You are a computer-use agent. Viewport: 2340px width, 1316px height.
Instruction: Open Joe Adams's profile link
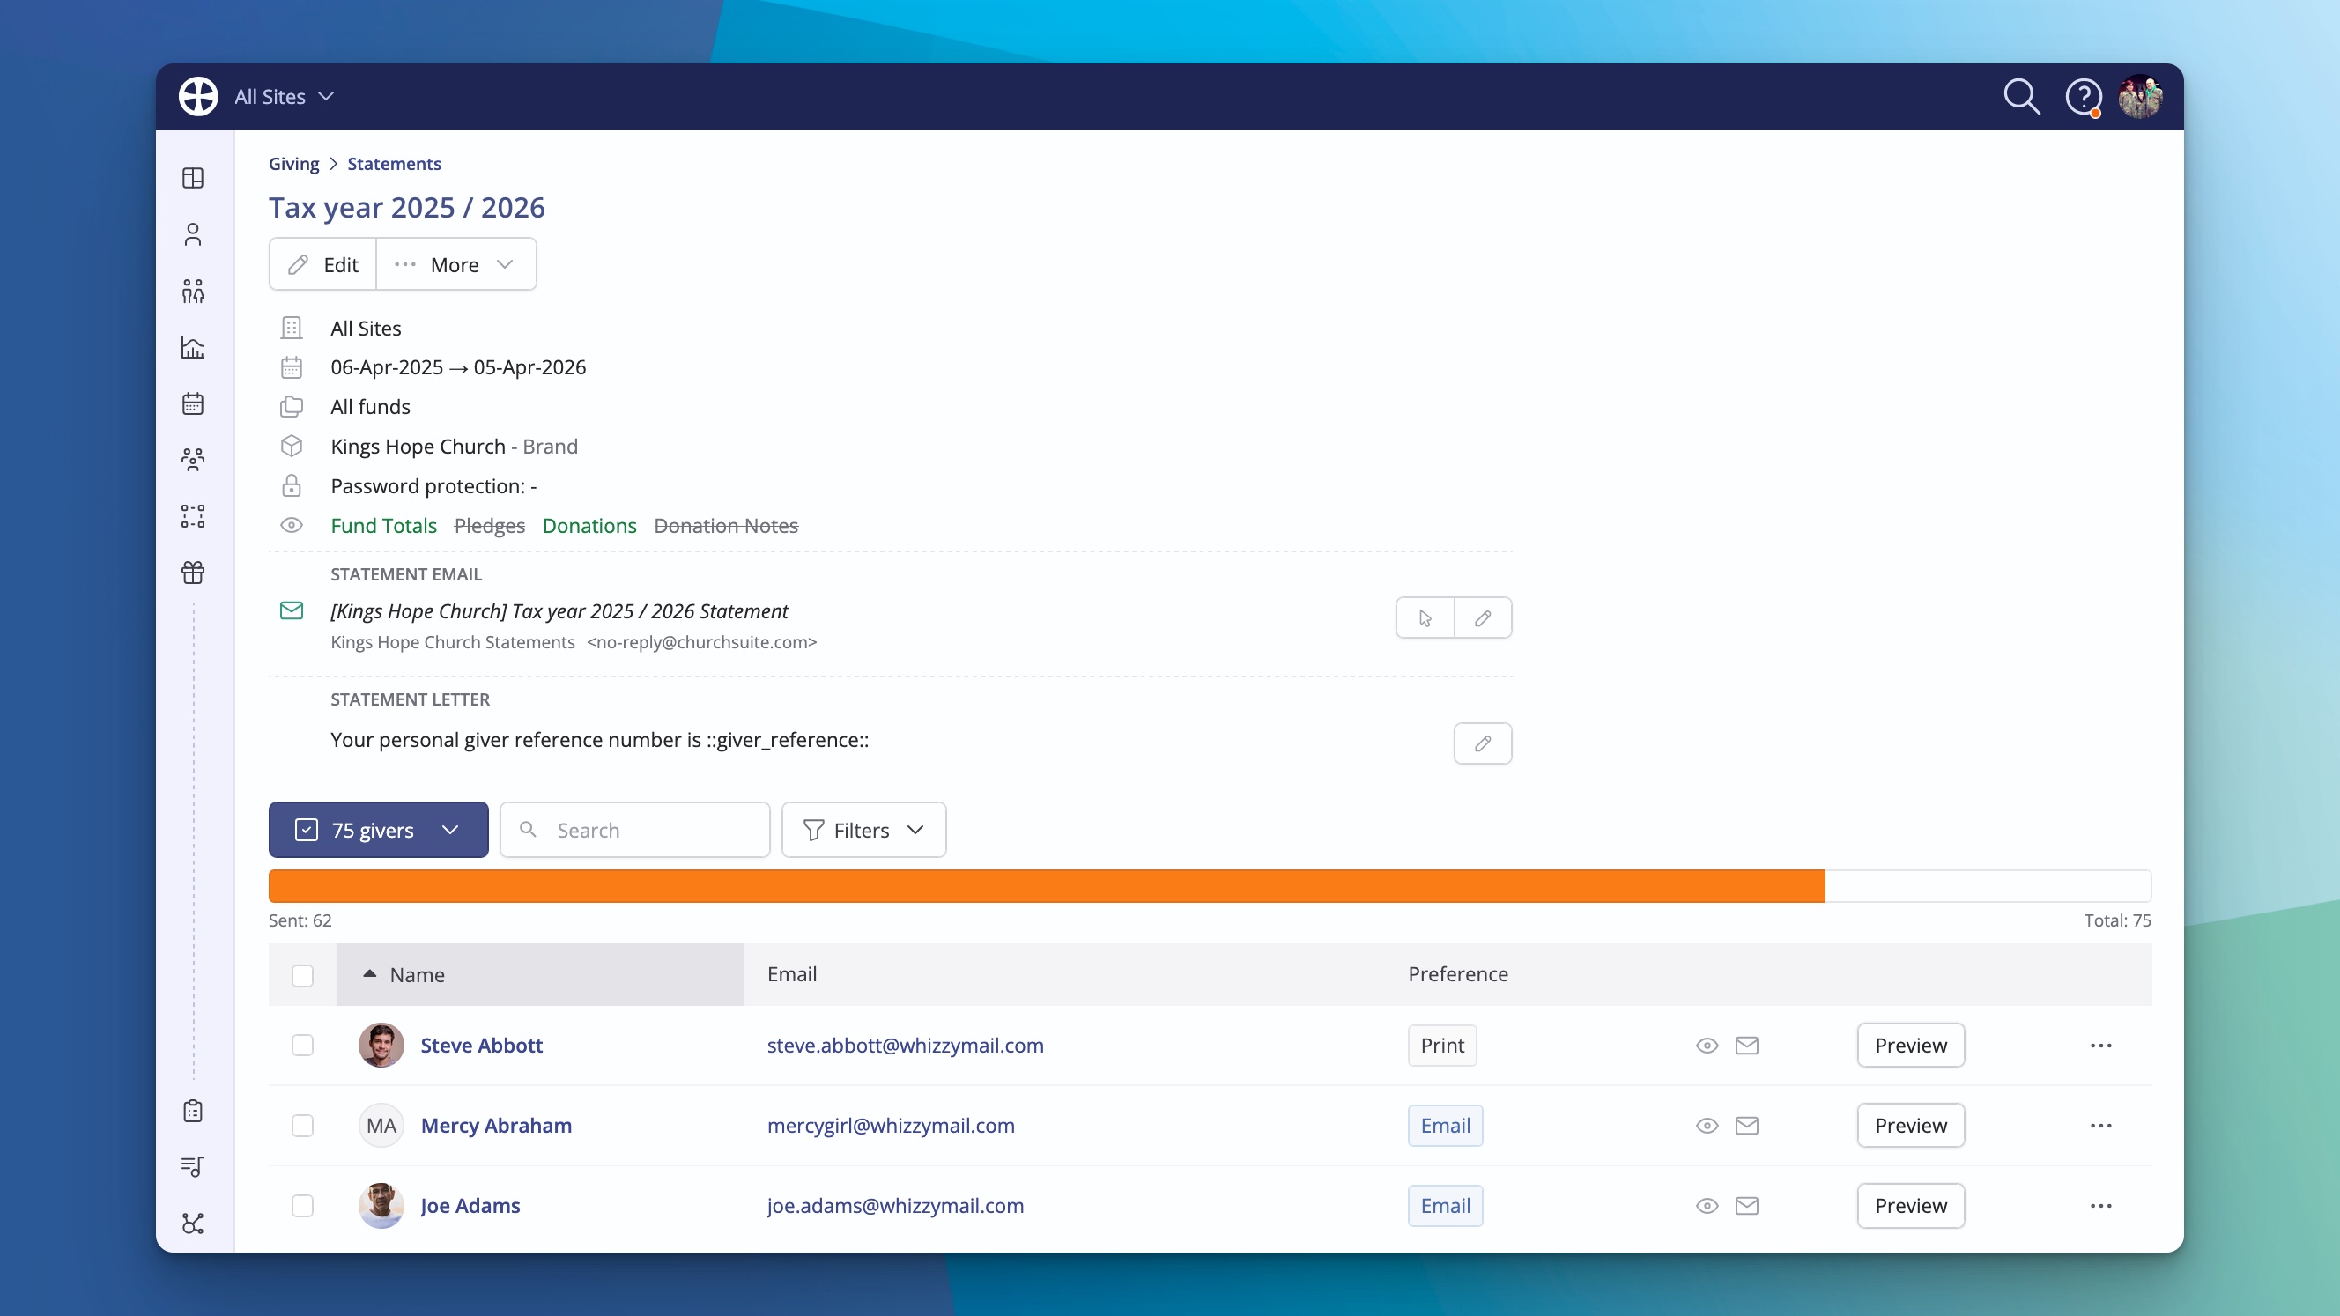click(470, 1206)
